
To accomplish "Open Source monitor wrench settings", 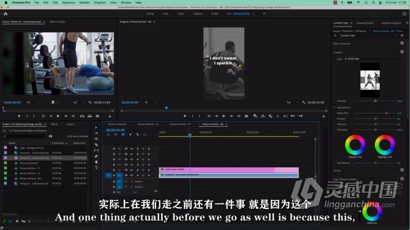I will 90,102.
